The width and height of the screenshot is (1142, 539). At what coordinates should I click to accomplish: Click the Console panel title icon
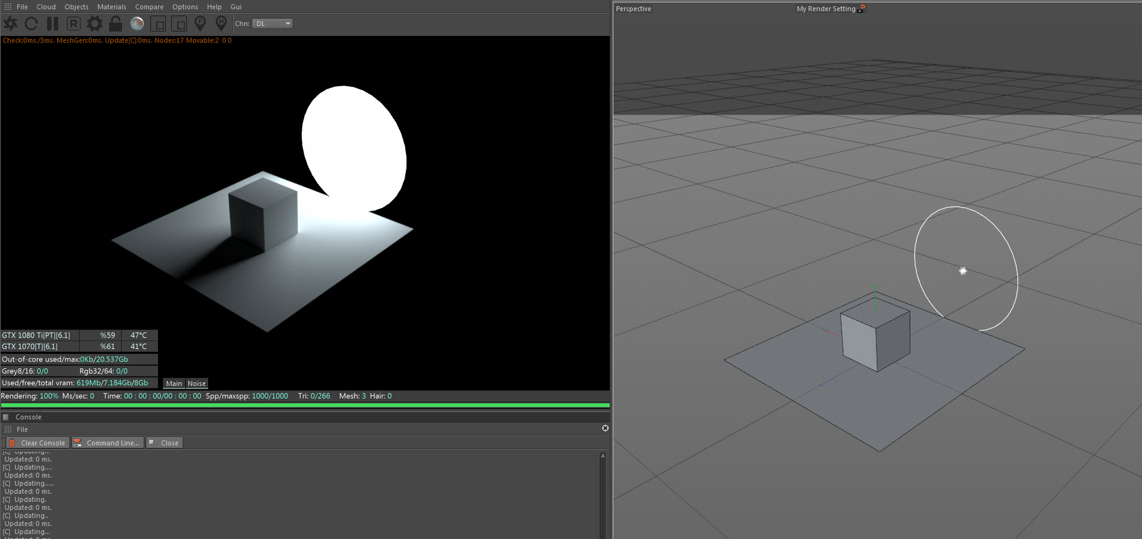click(6, 417)
